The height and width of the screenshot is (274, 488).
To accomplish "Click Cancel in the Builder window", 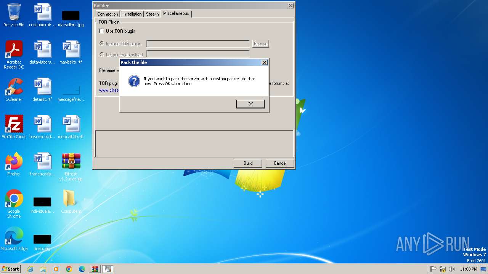I will [280, 163].
